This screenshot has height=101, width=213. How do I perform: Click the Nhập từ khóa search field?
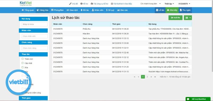pos(35,24)
